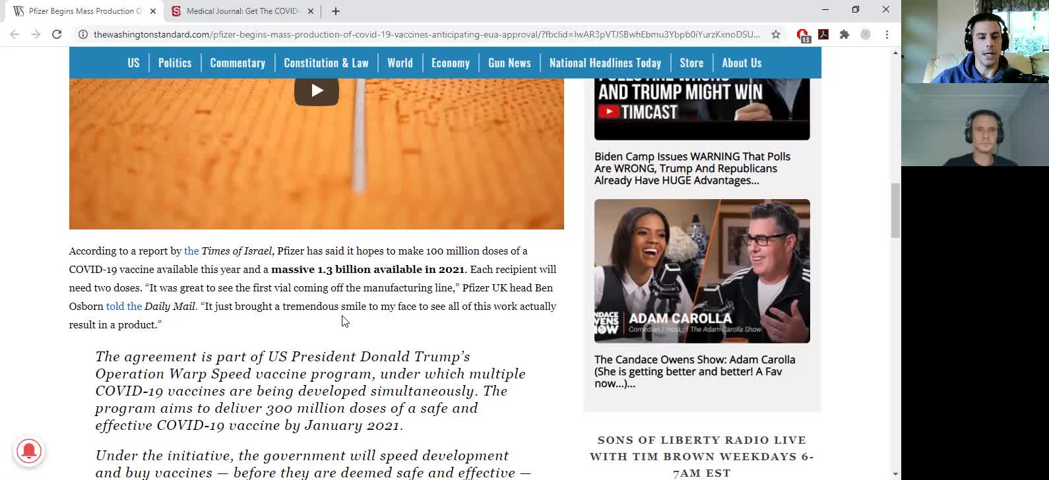This screenshot has width=1049, height=480.
Task: Open the Commentary section
Action: 238,63
